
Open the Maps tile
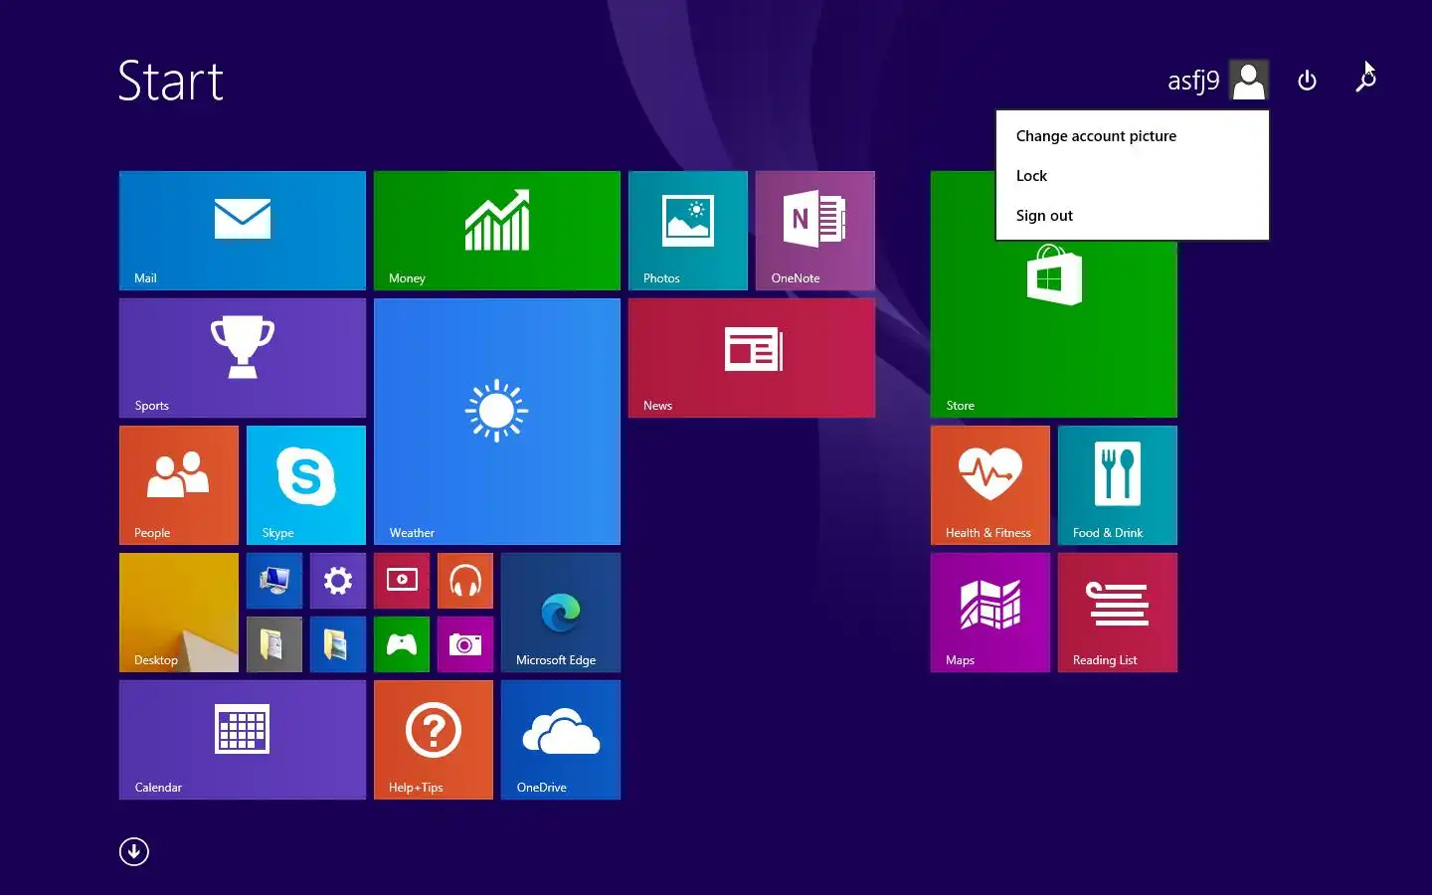coord(990,613)
